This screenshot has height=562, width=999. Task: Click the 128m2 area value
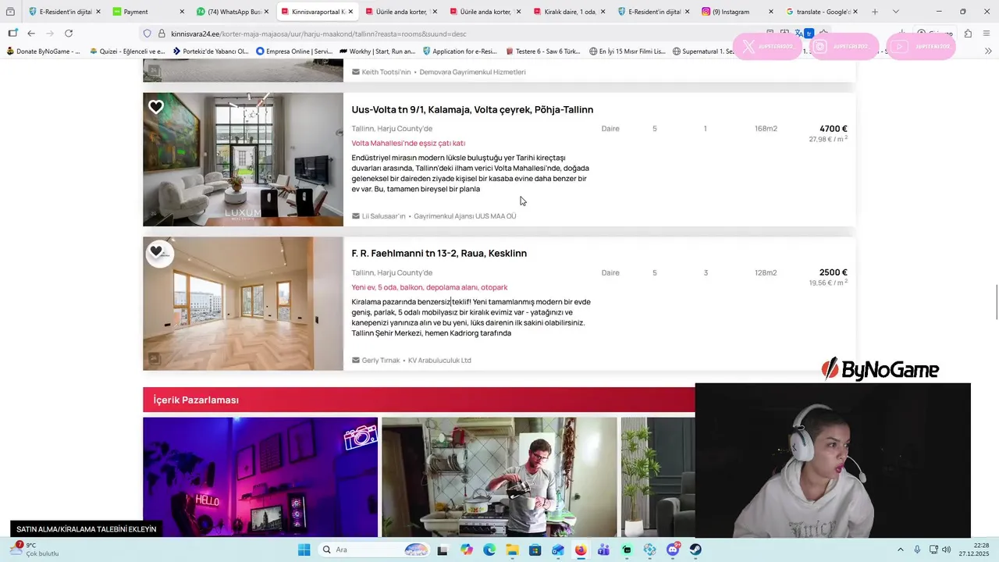coord(766,272)
